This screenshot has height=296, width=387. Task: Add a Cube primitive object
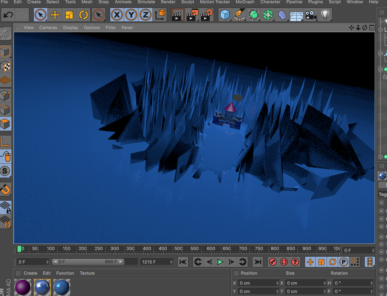225,15
